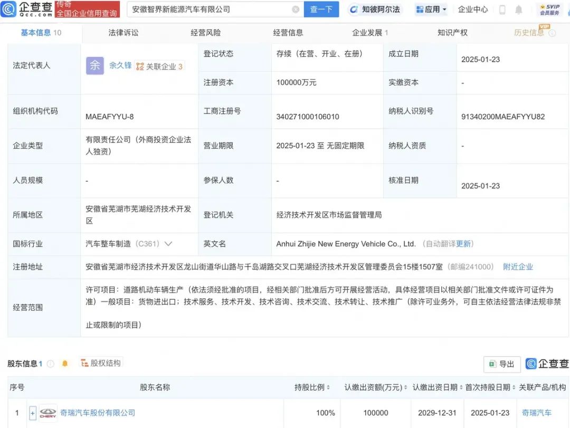Open notifications bell in the header

point(519,9)
